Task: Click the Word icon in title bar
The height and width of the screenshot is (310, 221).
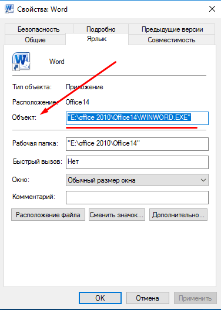Action: pyautogui.click(x=9, y=9)
